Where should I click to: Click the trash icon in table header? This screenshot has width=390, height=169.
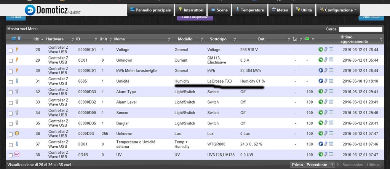19,39
